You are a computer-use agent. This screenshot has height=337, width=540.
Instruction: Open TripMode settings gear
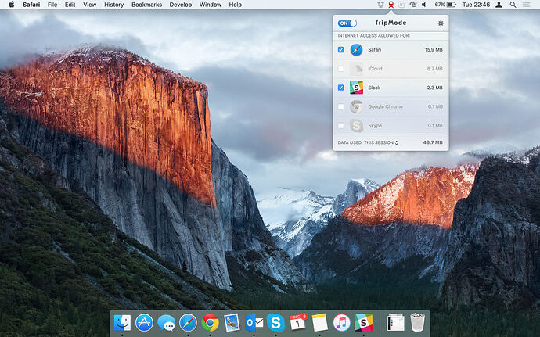pos(441,23)
